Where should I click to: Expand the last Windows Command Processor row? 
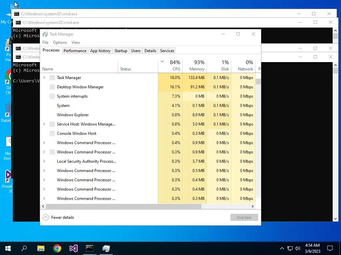(x=44, y=199)
